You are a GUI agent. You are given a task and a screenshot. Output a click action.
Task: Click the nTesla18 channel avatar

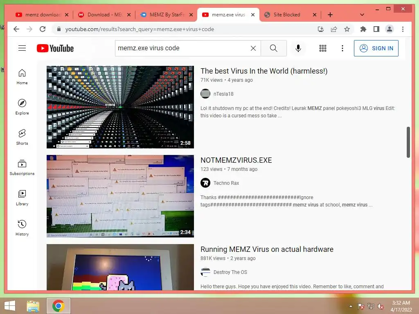click(205, 94)
